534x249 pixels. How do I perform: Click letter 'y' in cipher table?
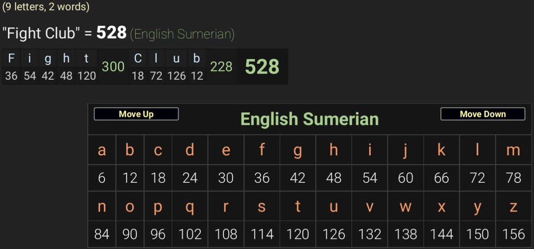coord(477,208)
